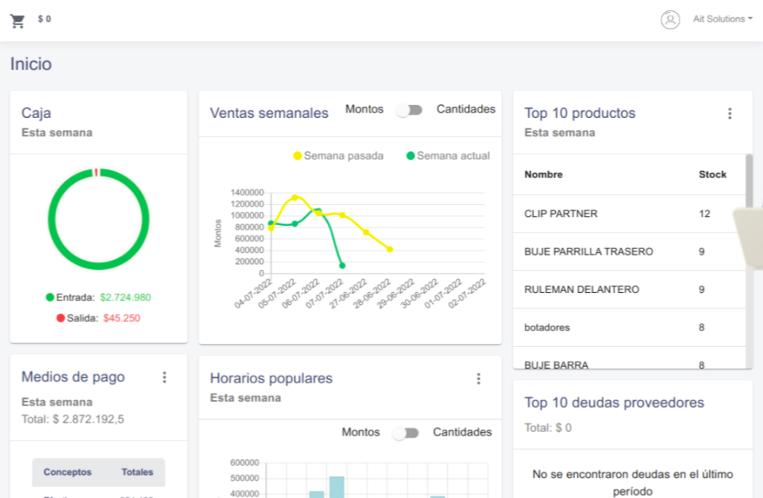
Task: Click the red Salida legend dot
Action: click(x=60, y=318)
